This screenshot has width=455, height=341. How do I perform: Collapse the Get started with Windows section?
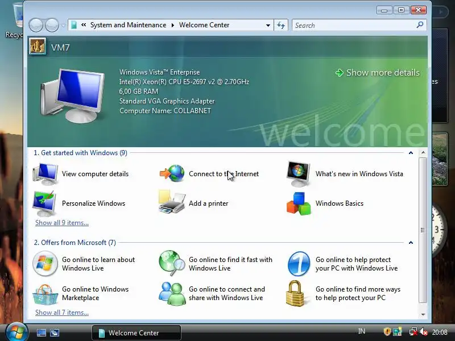pyautogui.click(x=411, y=153)
